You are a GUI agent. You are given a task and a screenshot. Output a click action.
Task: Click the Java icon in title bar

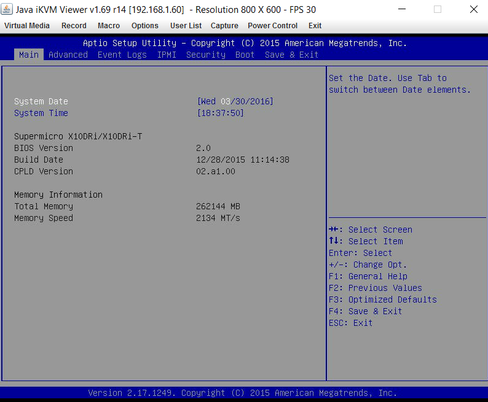click(x=7, y=9)
